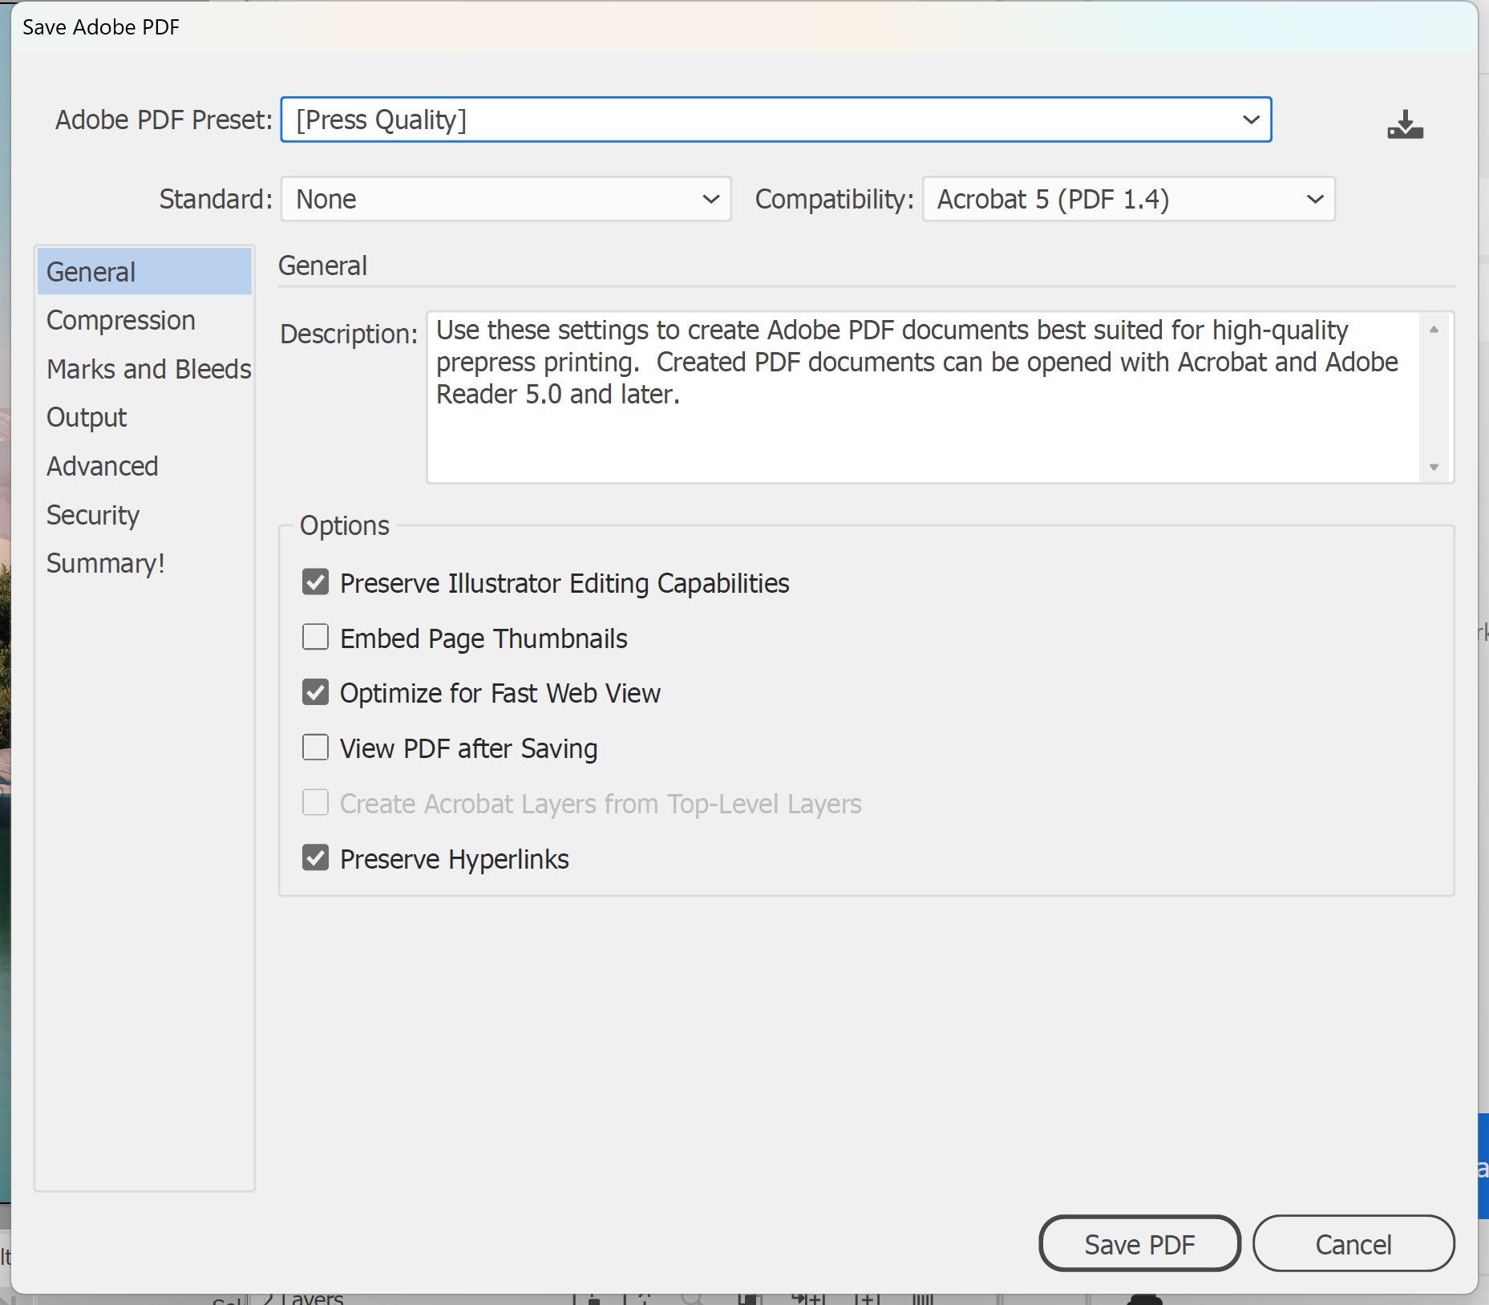Enable Embed Page Thumbnails checkbox
The width and height of the screenshot is (1489, 1305).
click(x=315, y=637)
